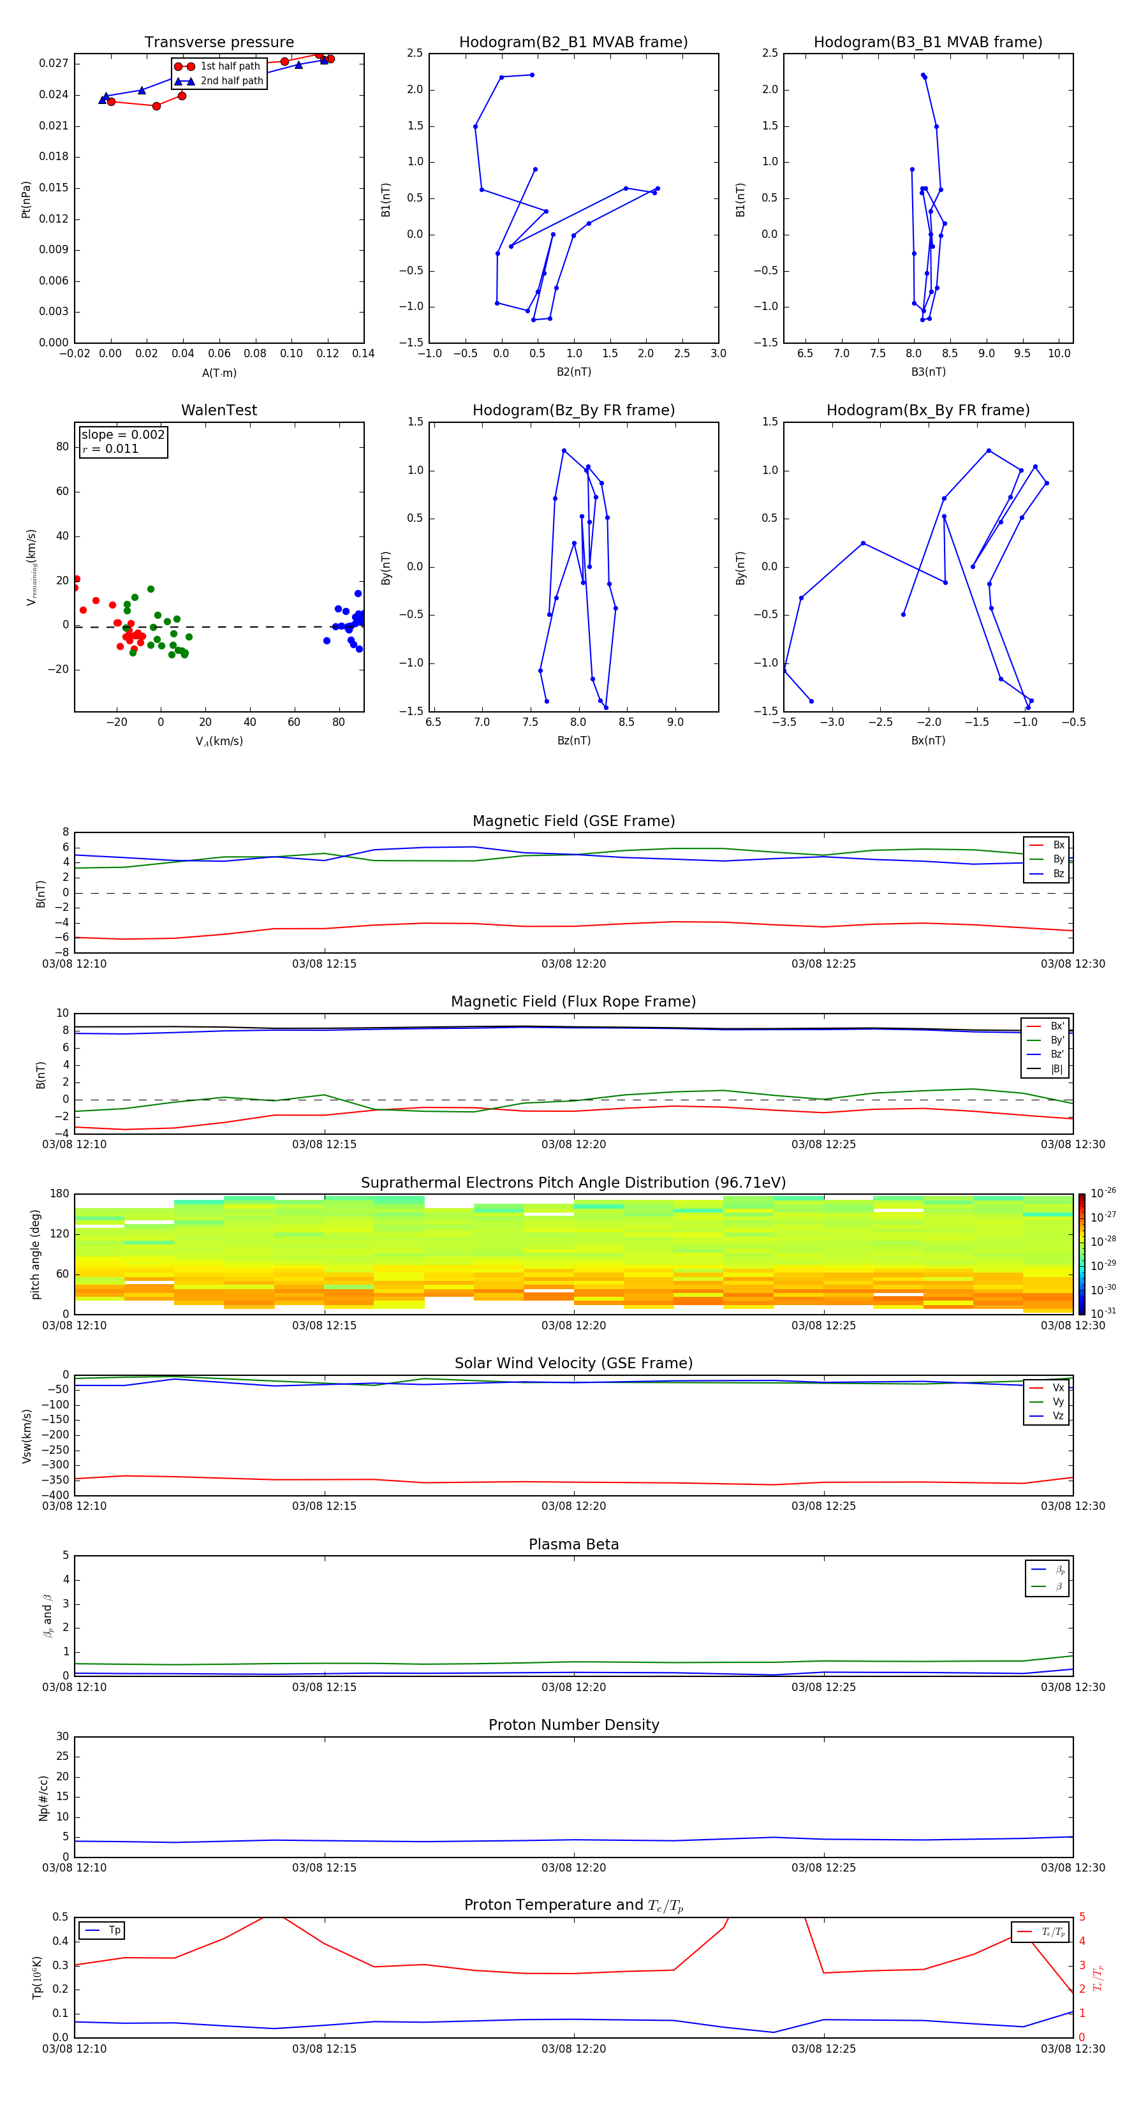Screen dimensions: 1148x2105
Task: Click the "Tp(10^6K)" y-axis label
Action: click(37, 1977)
